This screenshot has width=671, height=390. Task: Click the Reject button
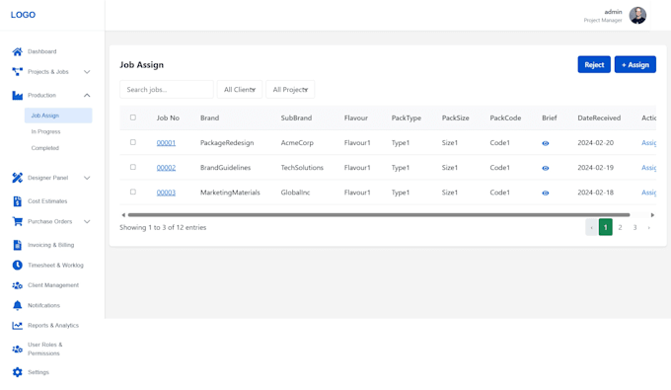click(594, 64)
